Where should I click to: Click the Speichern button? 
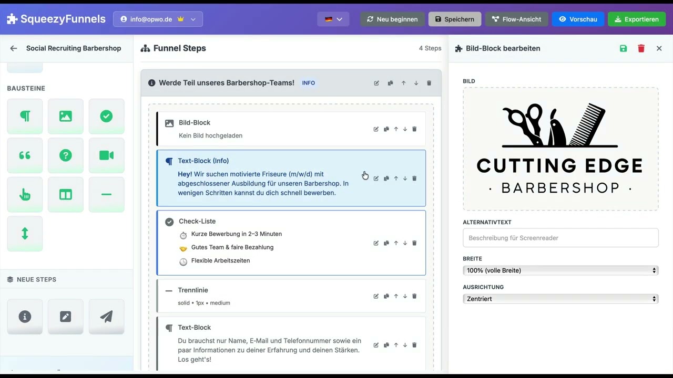click(x=455, y=19)
